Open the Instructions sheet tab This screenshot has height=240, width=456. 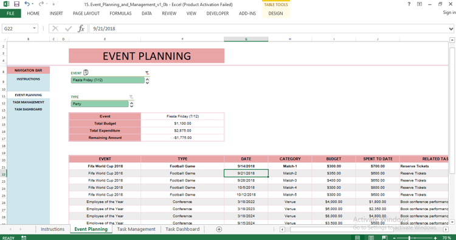(53, 229)
